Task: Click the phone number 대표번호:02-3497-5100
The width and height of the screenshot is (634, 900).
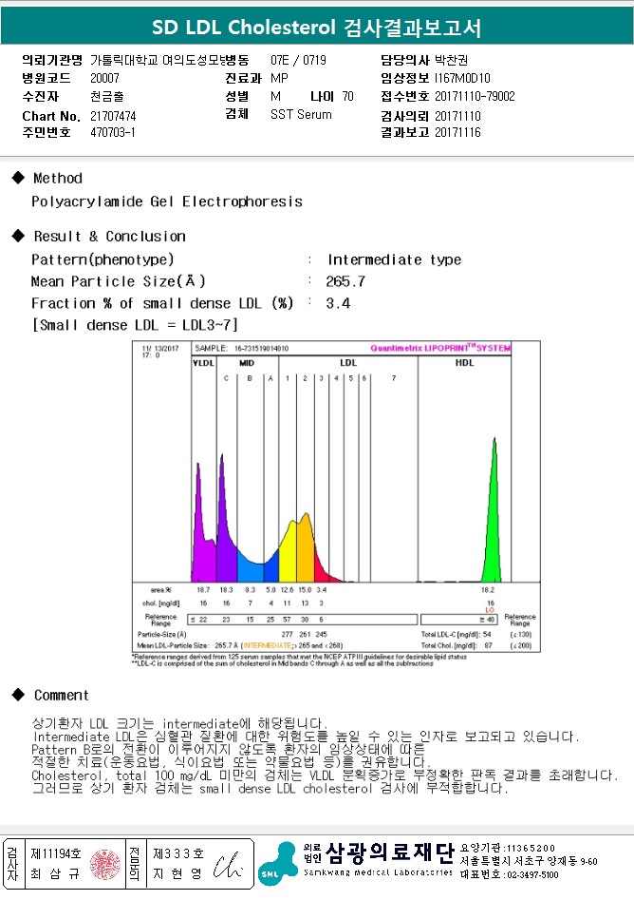Action: 509,874
